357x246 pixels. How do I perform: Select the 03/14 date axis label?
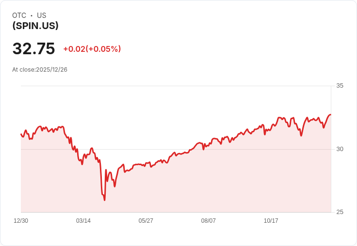(x=83, y=221)
